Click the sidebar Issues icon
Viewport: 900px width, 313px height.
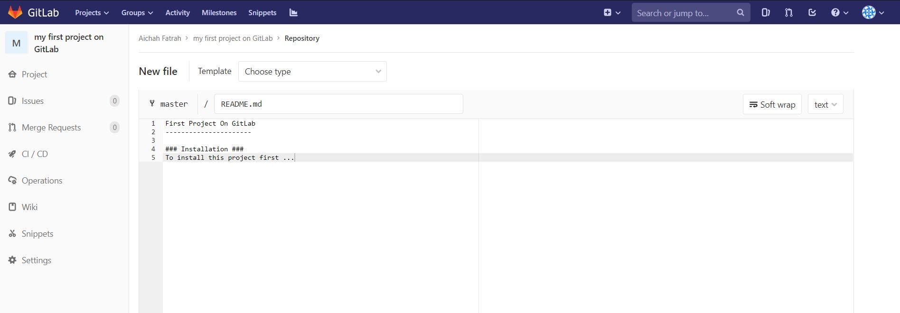point(12,101)
